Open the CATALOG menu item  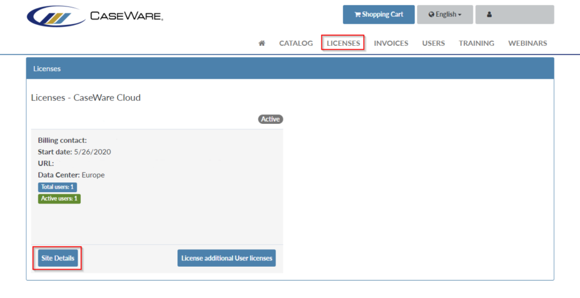pyautogui.click(x=296, y=43)
